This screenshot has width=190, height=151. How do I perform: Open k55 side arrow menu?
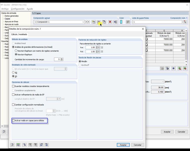[x=99, y=52]
